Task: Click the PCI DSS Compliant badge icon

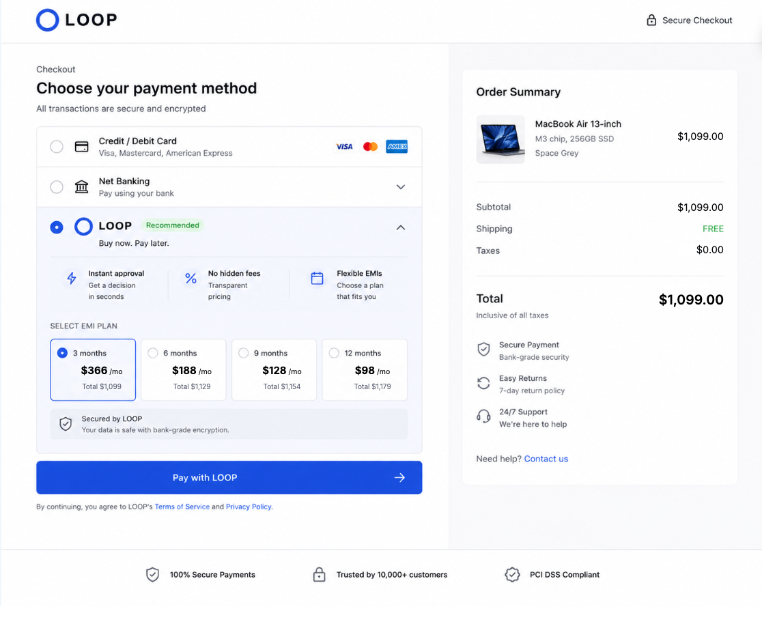Action: point(512,574)
